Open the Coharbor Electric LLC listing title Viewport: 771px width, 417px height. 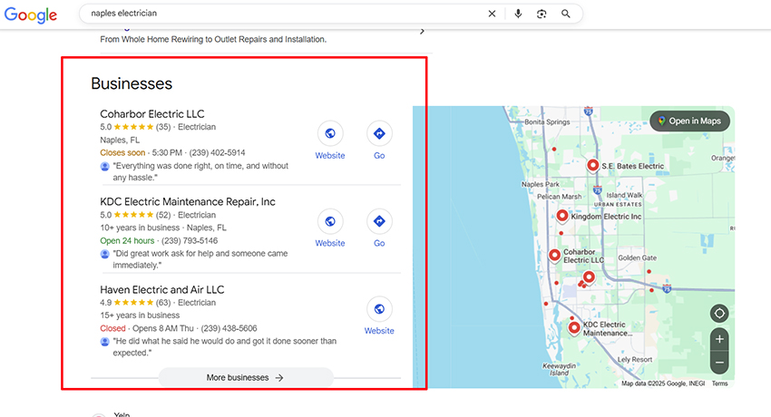pos(152,114)
